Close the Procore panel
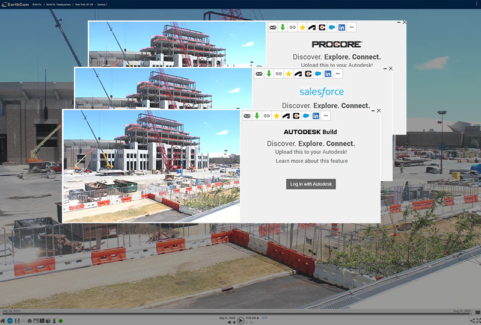The width and height of the screenshot is (481, 325). click(405, 22)
